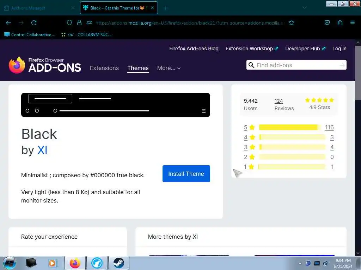Open the Extensions puzzle icon
The height and width of the screenshot is (270, 361).
coord(340,22)
